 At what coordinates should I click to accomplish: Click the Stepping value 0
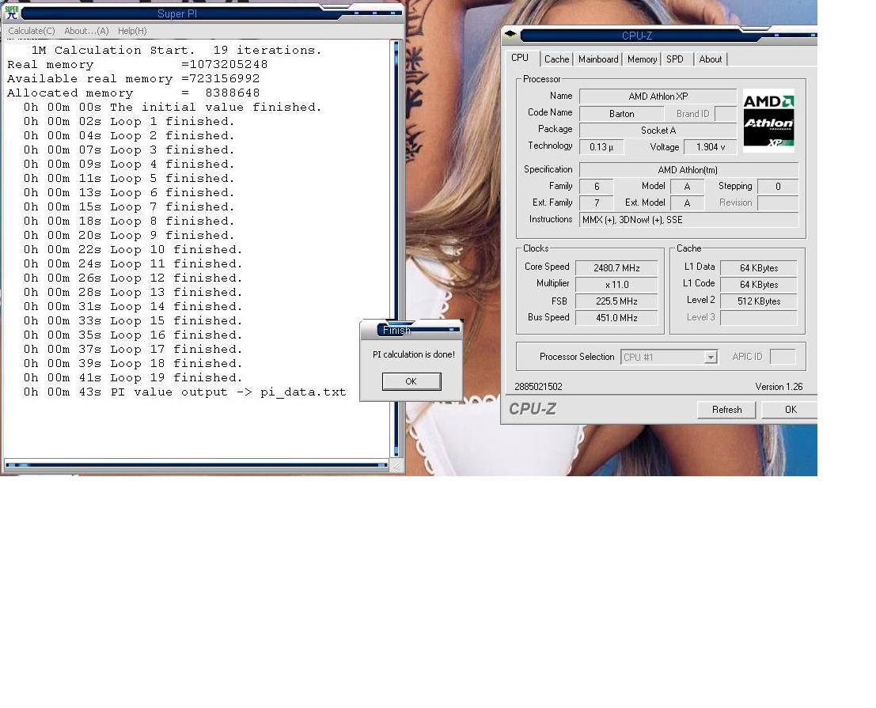(778, 187)
